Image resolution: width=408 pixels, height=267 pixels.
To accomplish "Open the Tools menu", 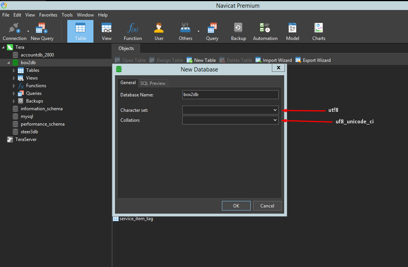I will 67,15.
